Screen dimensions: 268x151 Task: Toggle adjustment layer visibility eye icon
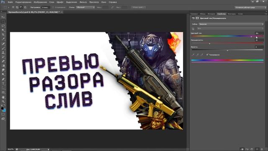tap(257, 149)
